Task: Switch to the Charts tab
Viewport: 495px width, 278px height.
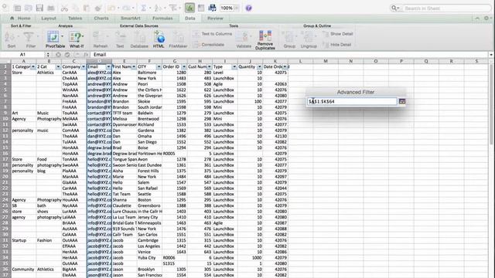Action: tap(101, 19)
